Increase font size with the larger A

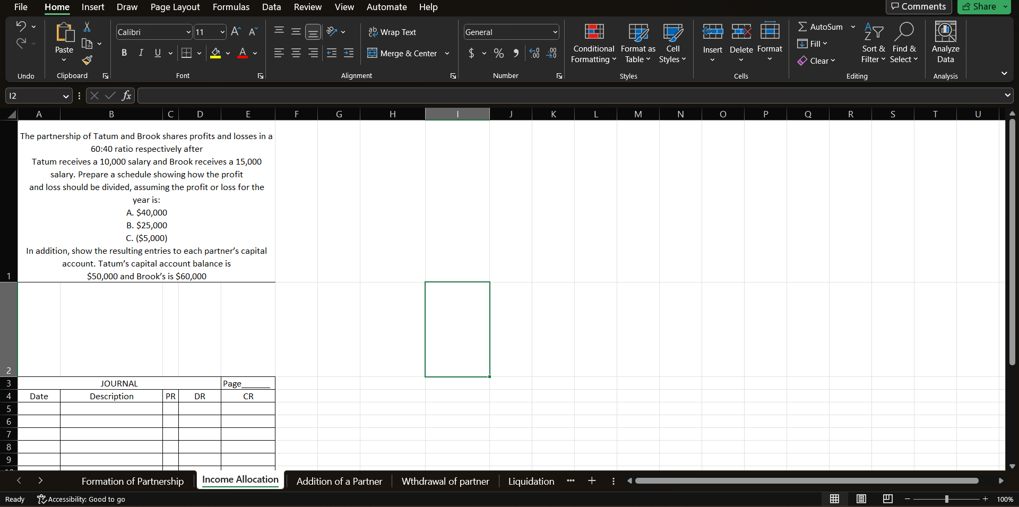coord(236,32)
